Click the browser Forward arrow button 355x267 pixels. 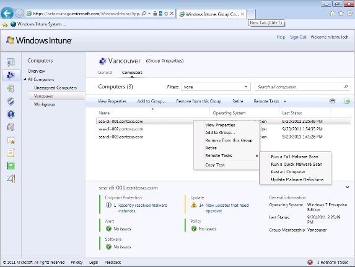19,14
